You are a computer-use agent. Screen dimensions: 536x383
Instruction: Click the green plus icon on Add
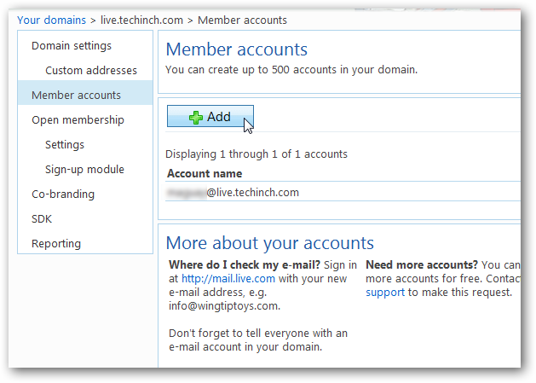point(196,118)
